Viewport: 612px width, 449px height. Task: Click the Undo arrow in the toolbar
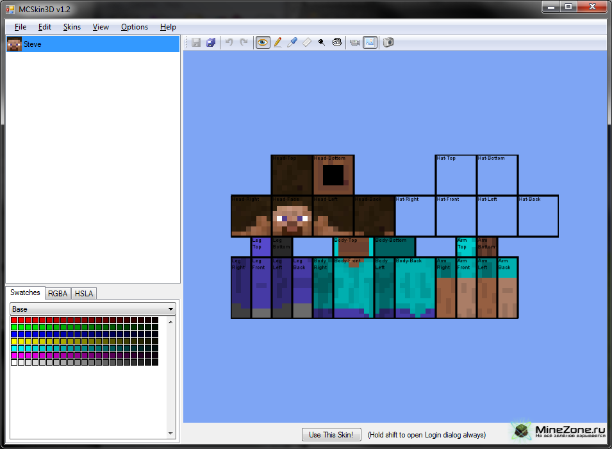click(229, 42)
